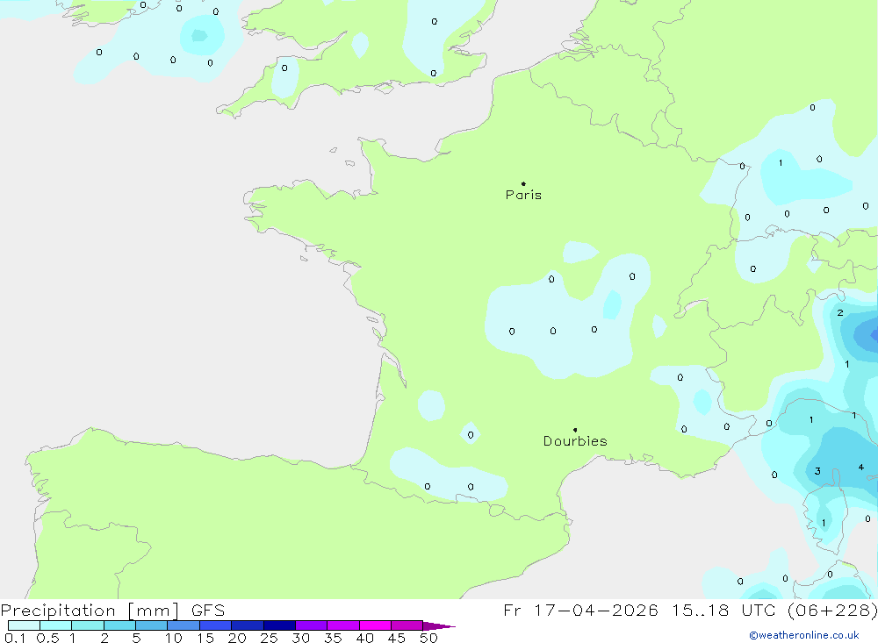
Task: Click the model run text "(06+228)"
Action: 832,610
